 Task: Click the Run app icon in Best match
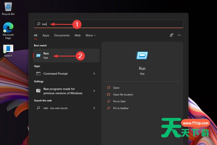(x=38, y=55)
